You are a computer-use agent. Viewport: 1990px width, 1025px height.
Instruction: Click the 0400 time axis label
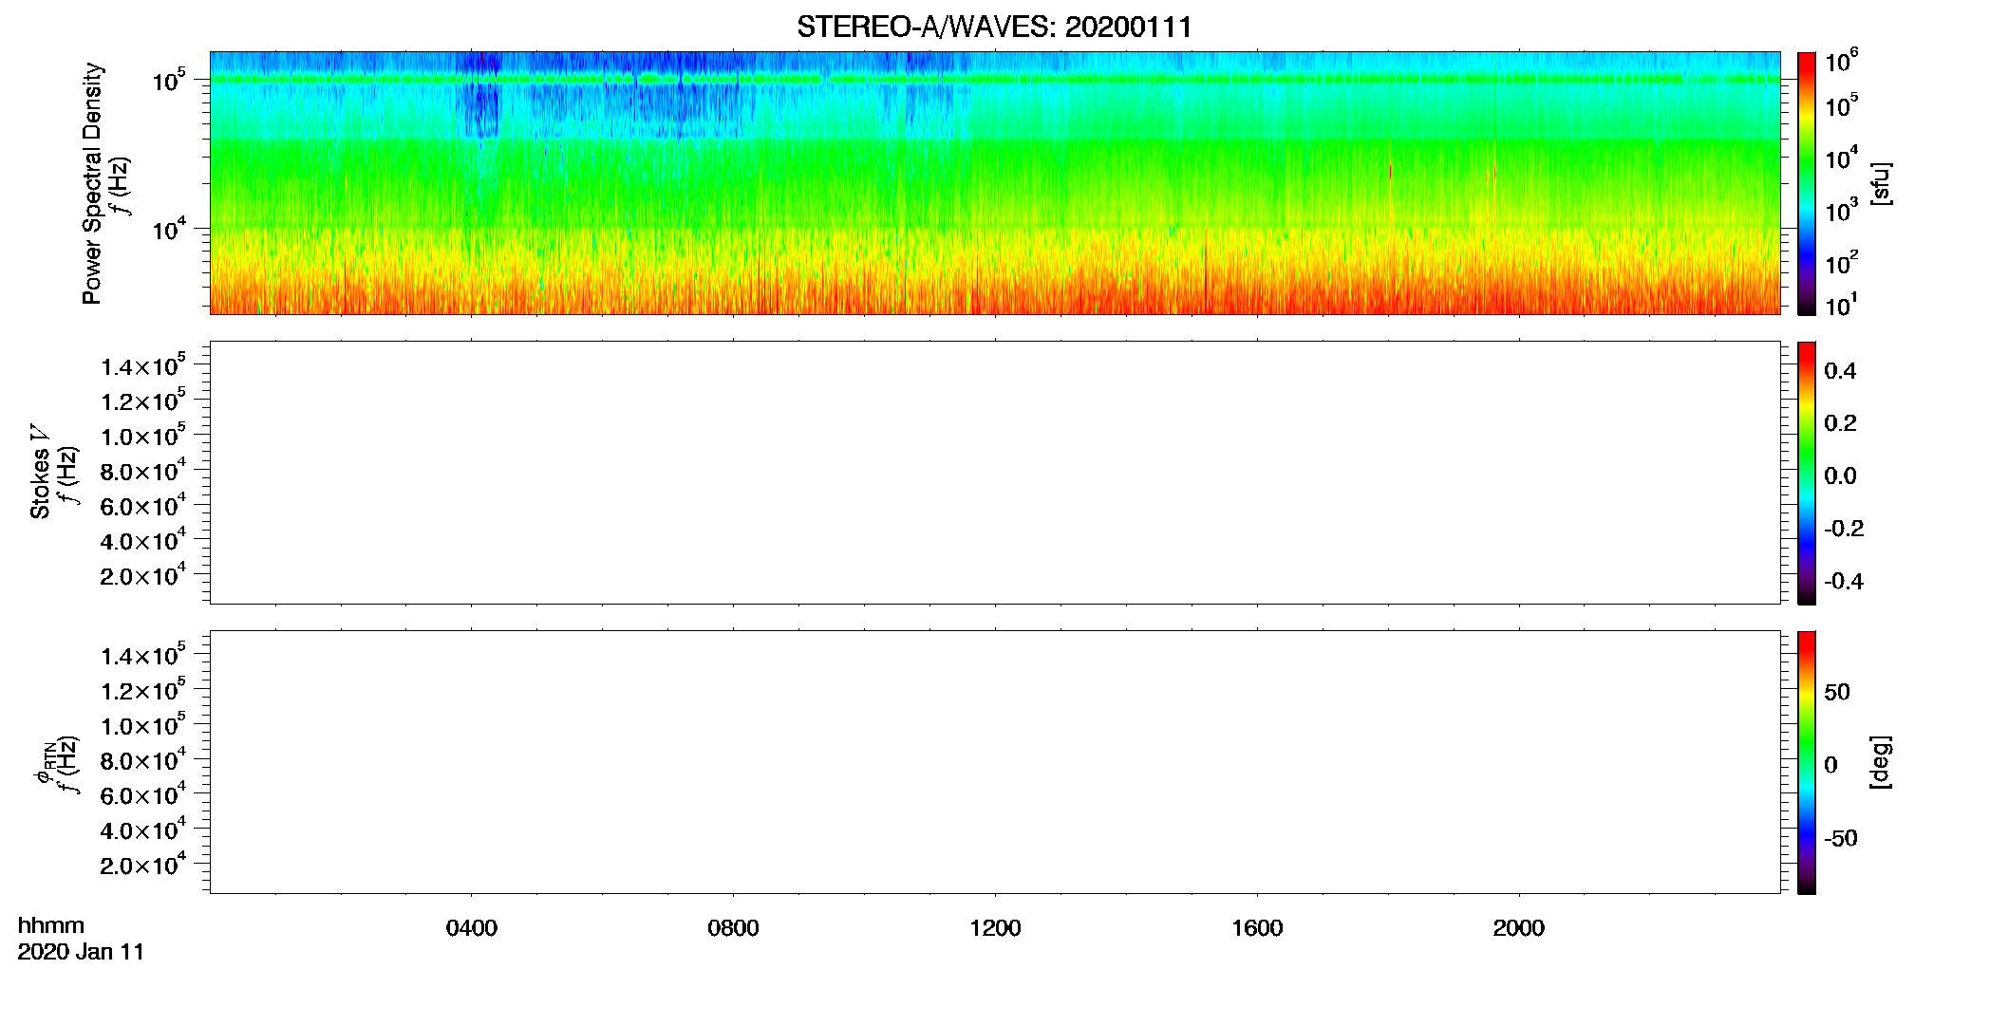[472, 928]
